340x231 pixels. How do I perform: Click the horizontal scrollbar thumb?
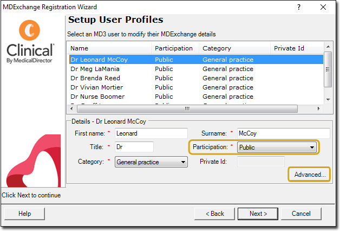coord(187,108)
